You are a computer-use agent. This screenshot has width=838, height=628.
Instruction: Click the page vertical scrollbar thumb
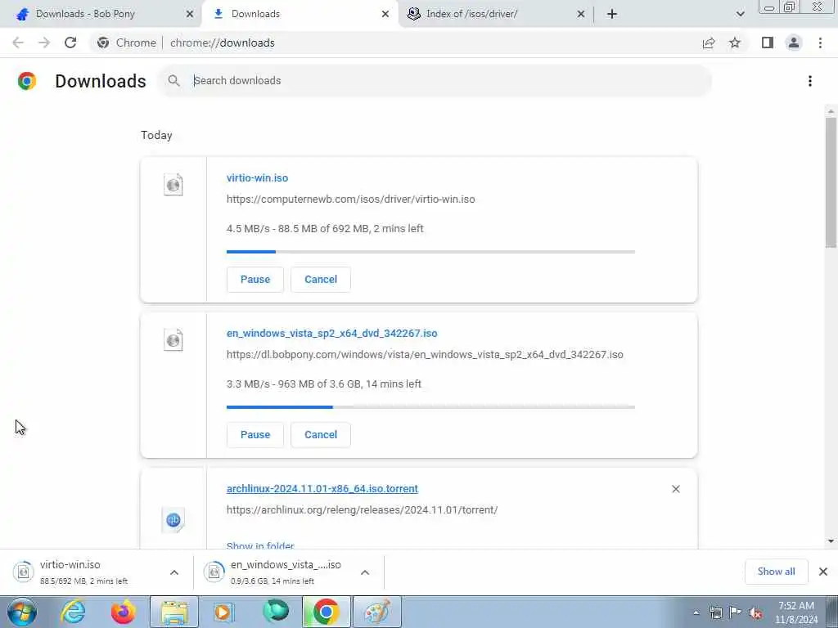[x=831, y=182]
